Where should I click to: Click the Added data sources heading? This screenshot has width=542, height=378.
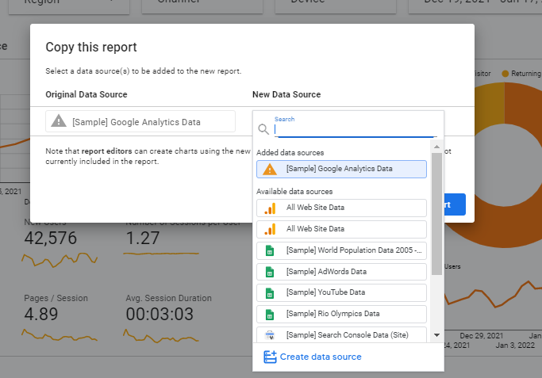[x=290, y=153]
